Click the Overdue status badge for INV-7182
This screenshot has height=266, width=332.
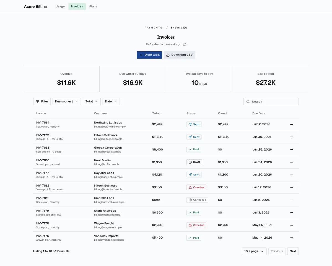coord(196,187)
